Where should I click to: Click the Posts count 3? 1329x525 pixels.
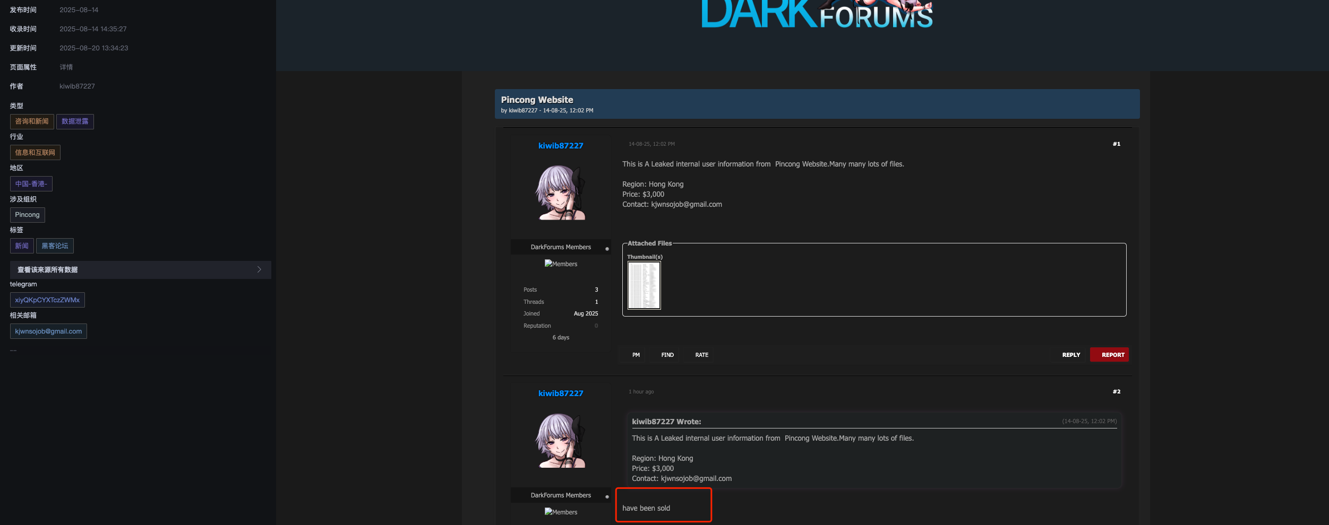596,290
